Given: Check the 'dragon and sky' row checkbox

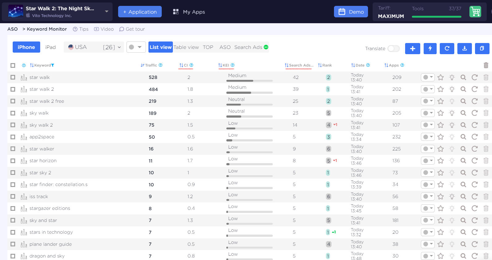Looking at the screenshot, I should (x=13, y=256).
